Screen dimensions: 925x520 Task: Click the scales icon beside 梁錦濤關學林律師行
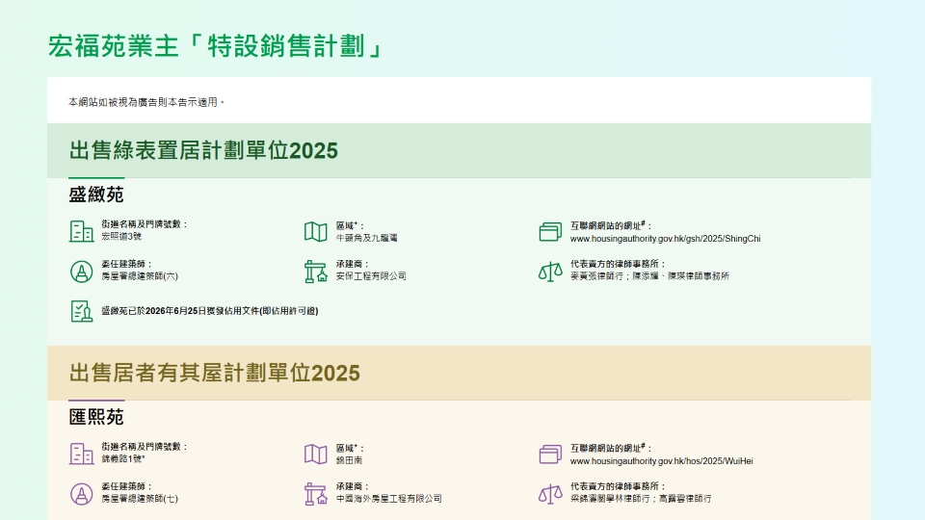(x=550, y=494)
